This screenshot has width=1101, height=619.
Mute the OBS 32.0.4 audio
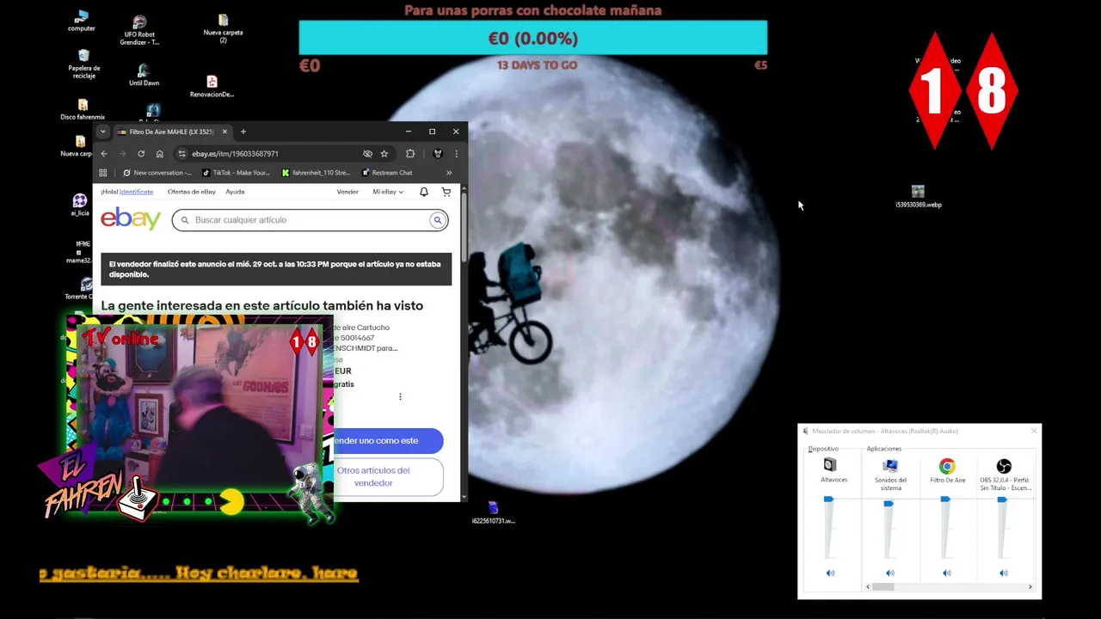1003,573
